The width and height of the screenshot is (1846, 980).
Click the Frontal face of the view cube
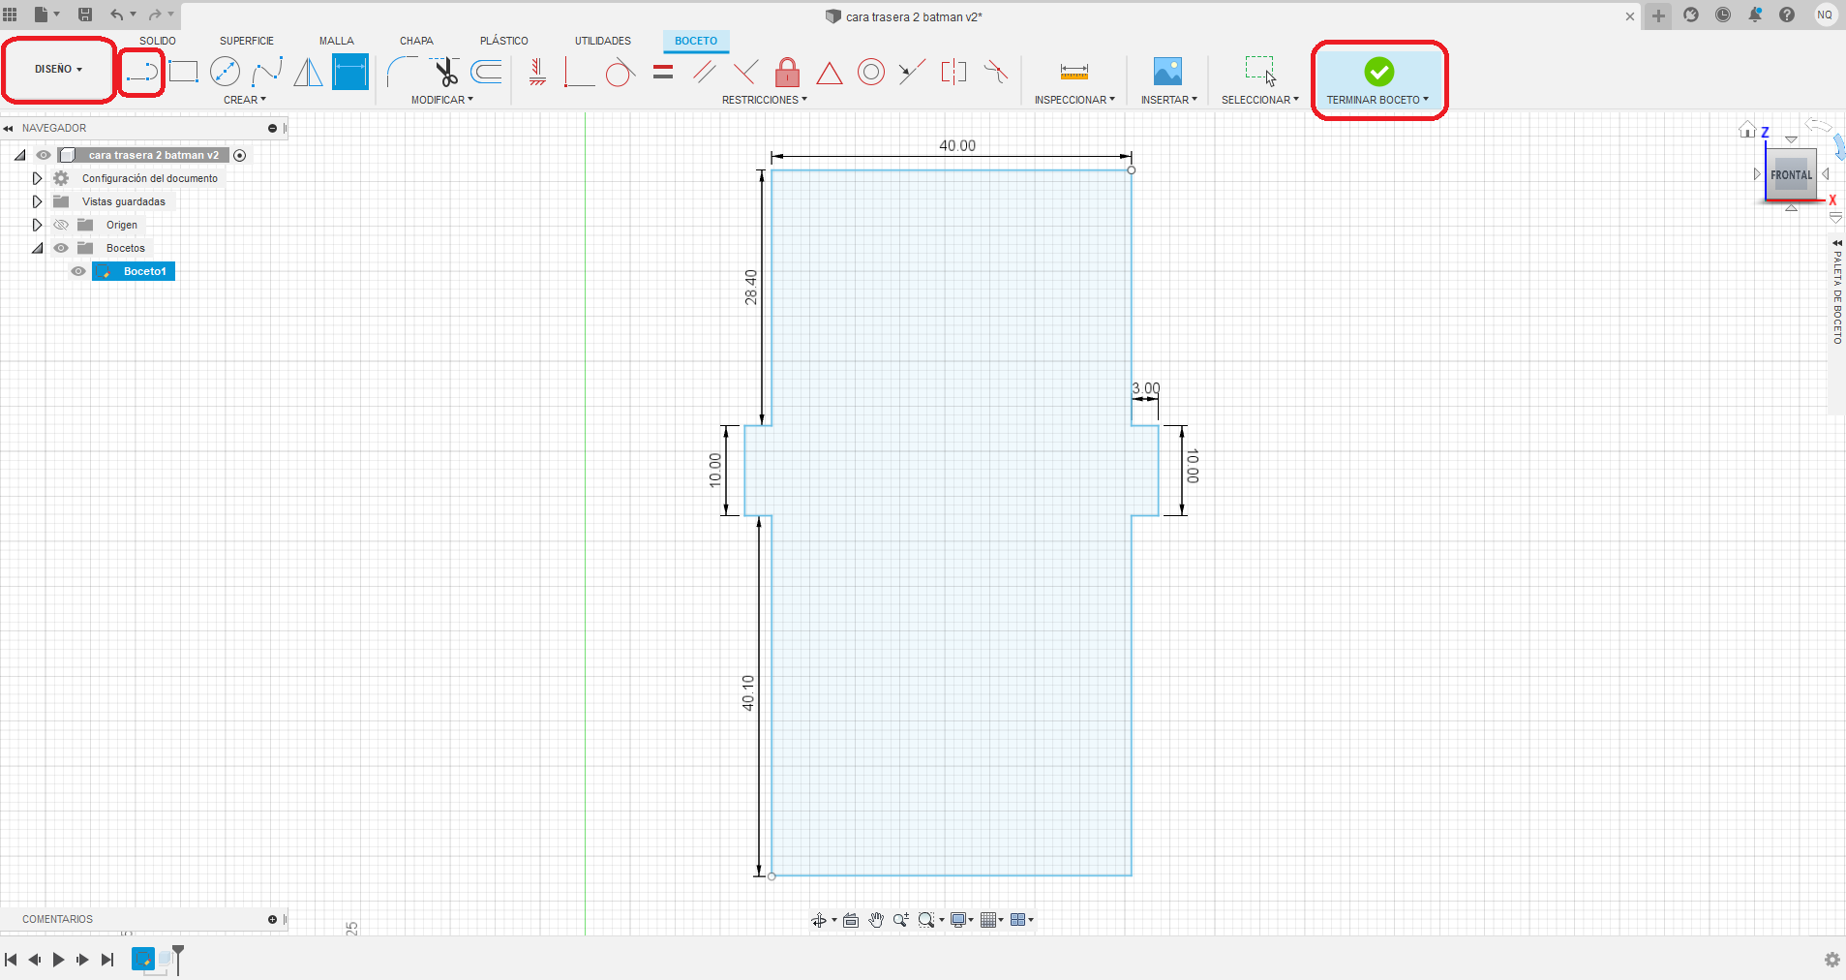1791,175
